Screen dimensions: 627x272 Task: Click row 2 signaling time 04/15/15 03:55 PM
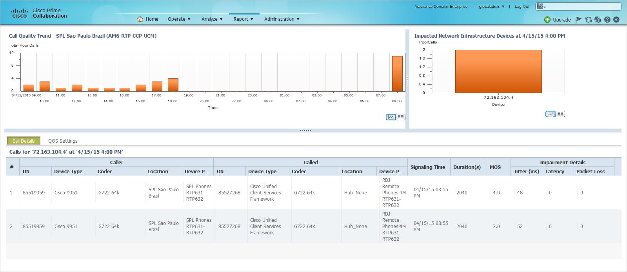(x=431, y=227)
